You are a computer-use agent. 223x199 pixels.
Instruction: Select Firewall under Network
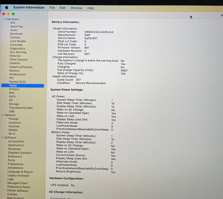click(13, 119)
